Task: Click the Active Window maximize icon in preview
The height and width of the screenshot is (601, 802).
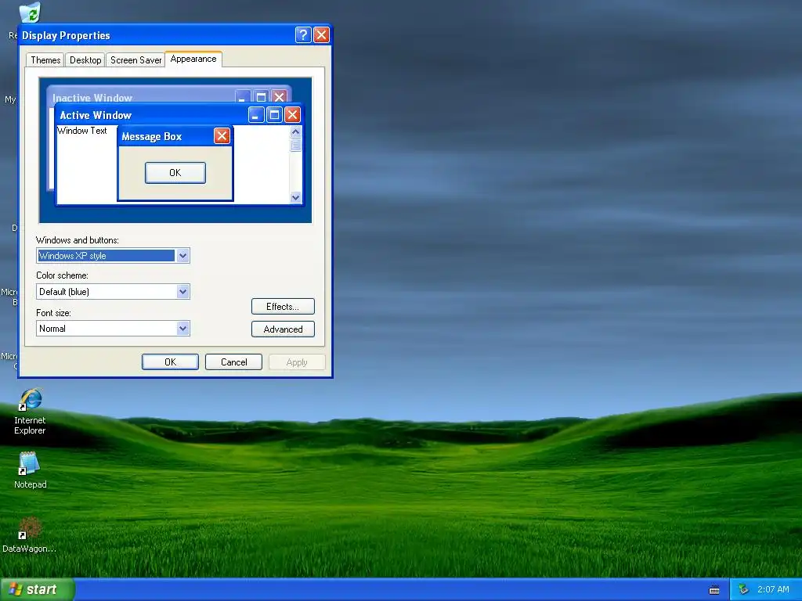Action: (274, 114)
